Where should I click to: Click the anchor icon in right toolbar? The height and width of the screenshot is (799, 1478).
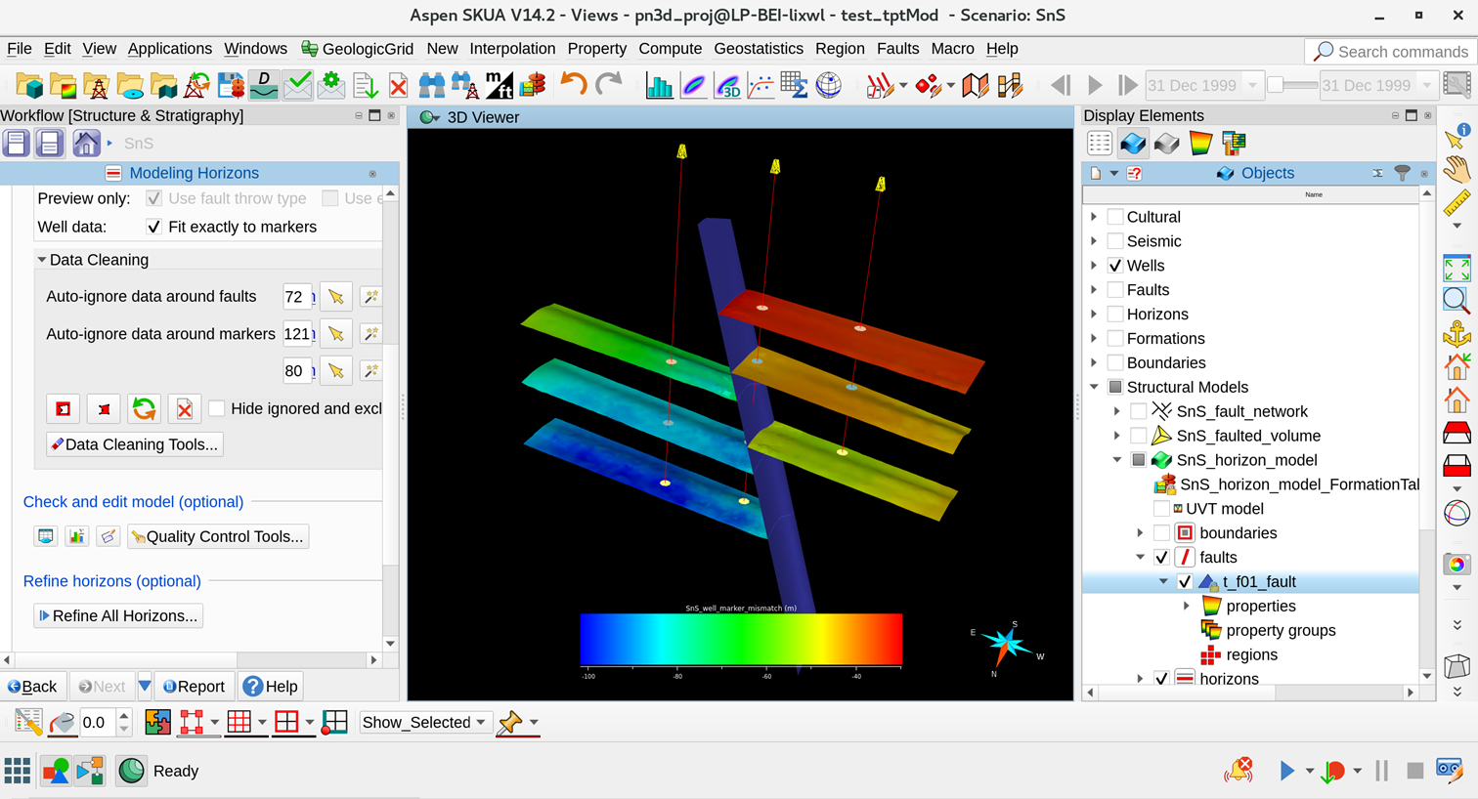pos(1456,334)
